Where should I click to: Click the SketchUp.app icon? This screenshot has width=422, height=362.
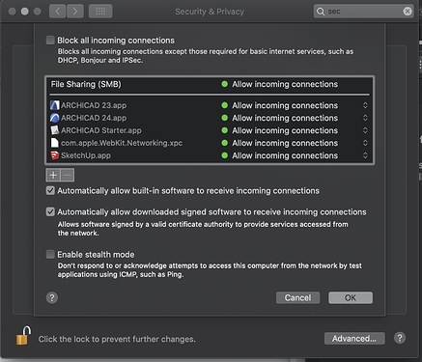[x=55, y=155]
